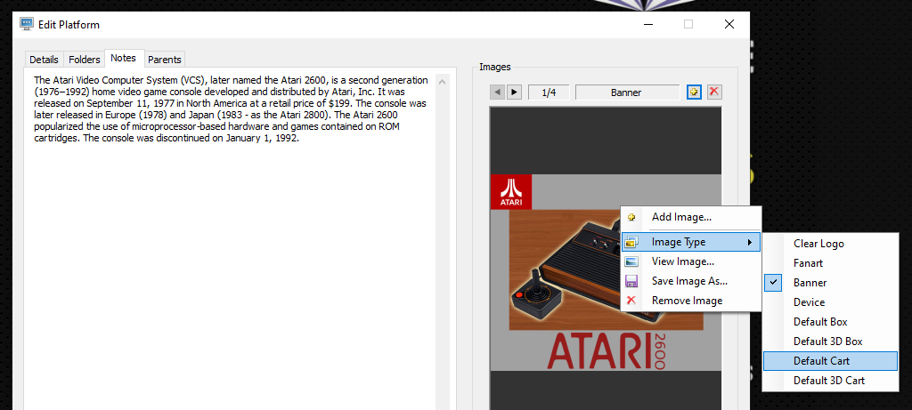Choose View Image... menu entry

click(691, 261)
